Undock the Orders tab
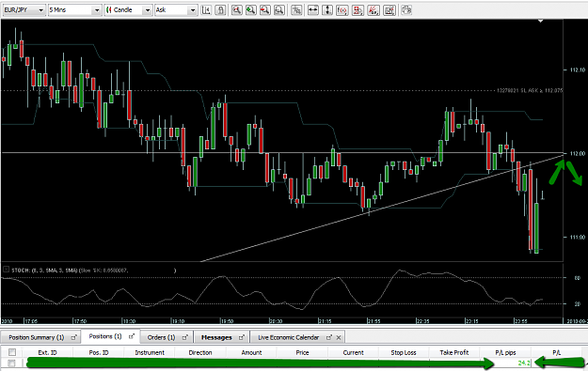Viewport: 588px width, 371px height. click(x=185, y=337)
